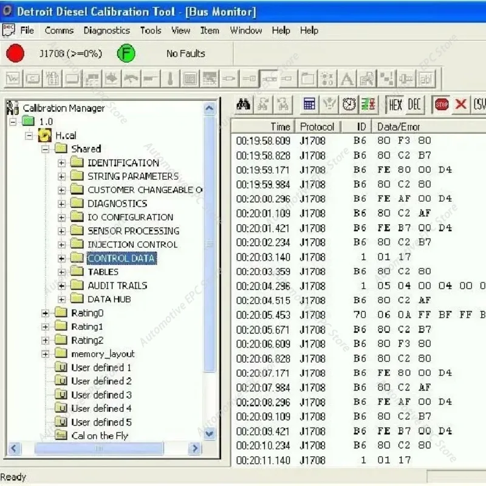Click the red connection status circle
Screen dimensions: 486x486
pos(15,53)
